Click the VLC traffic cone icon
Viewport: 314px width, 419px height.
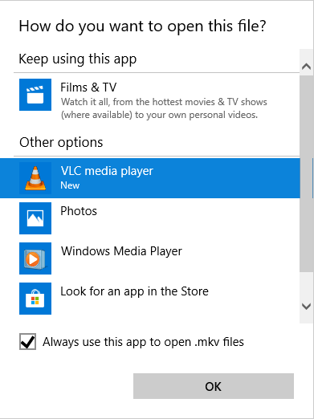[35, 178]
